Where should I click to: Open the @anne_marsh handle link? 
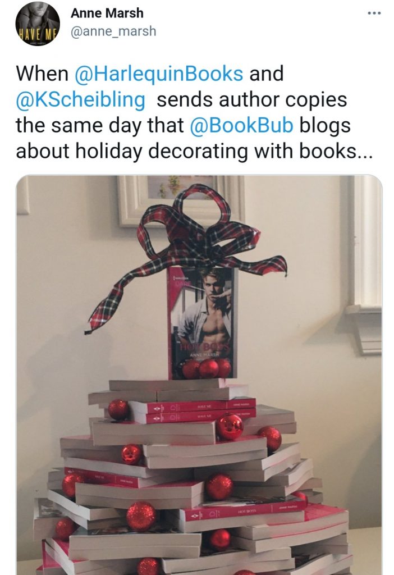[113, 31]
